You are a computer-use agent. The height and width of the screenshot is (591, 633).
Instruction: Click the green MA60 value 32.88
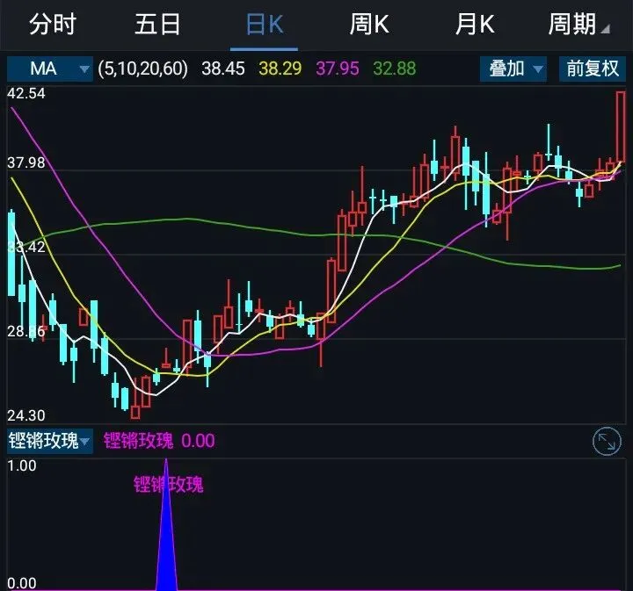coord(395,68)
